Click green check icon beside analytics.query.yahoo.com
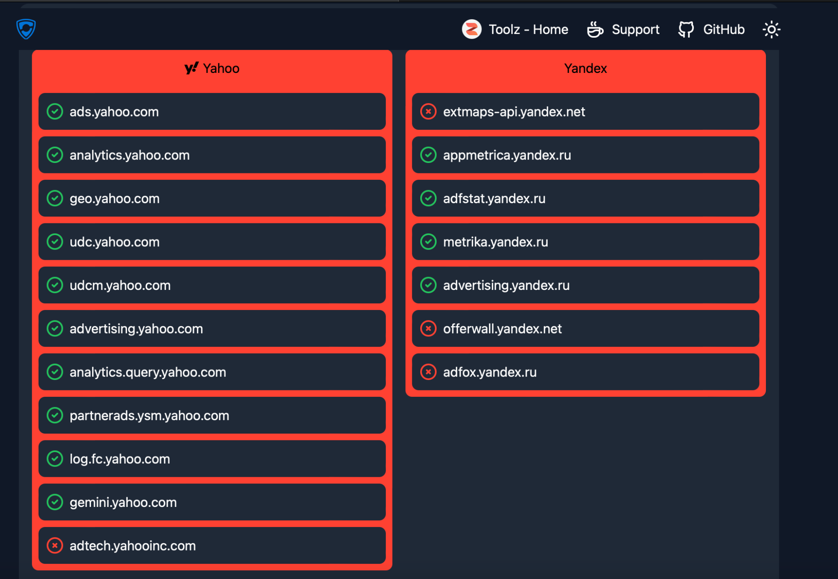838x579 pixels. click(x=55, y=372)
